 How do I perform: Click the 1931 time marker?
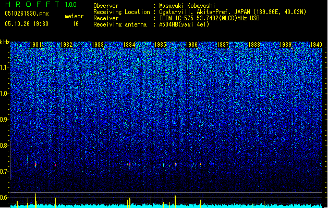[x=35, y=45]
